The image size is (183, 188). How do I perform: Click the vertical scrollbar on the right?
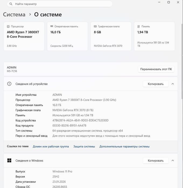[x=182, y=61]
